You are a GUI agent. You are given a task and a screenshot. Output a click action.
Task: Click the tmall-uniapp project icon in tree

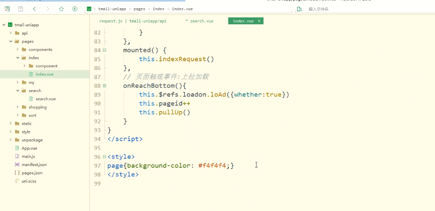[10, 25]
